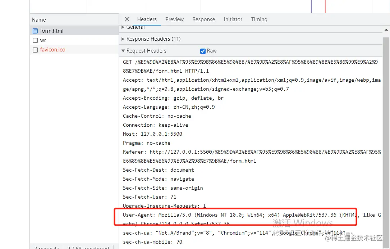390x249 pixels.
Task: Open the Response tab
Action: (203, 19)
